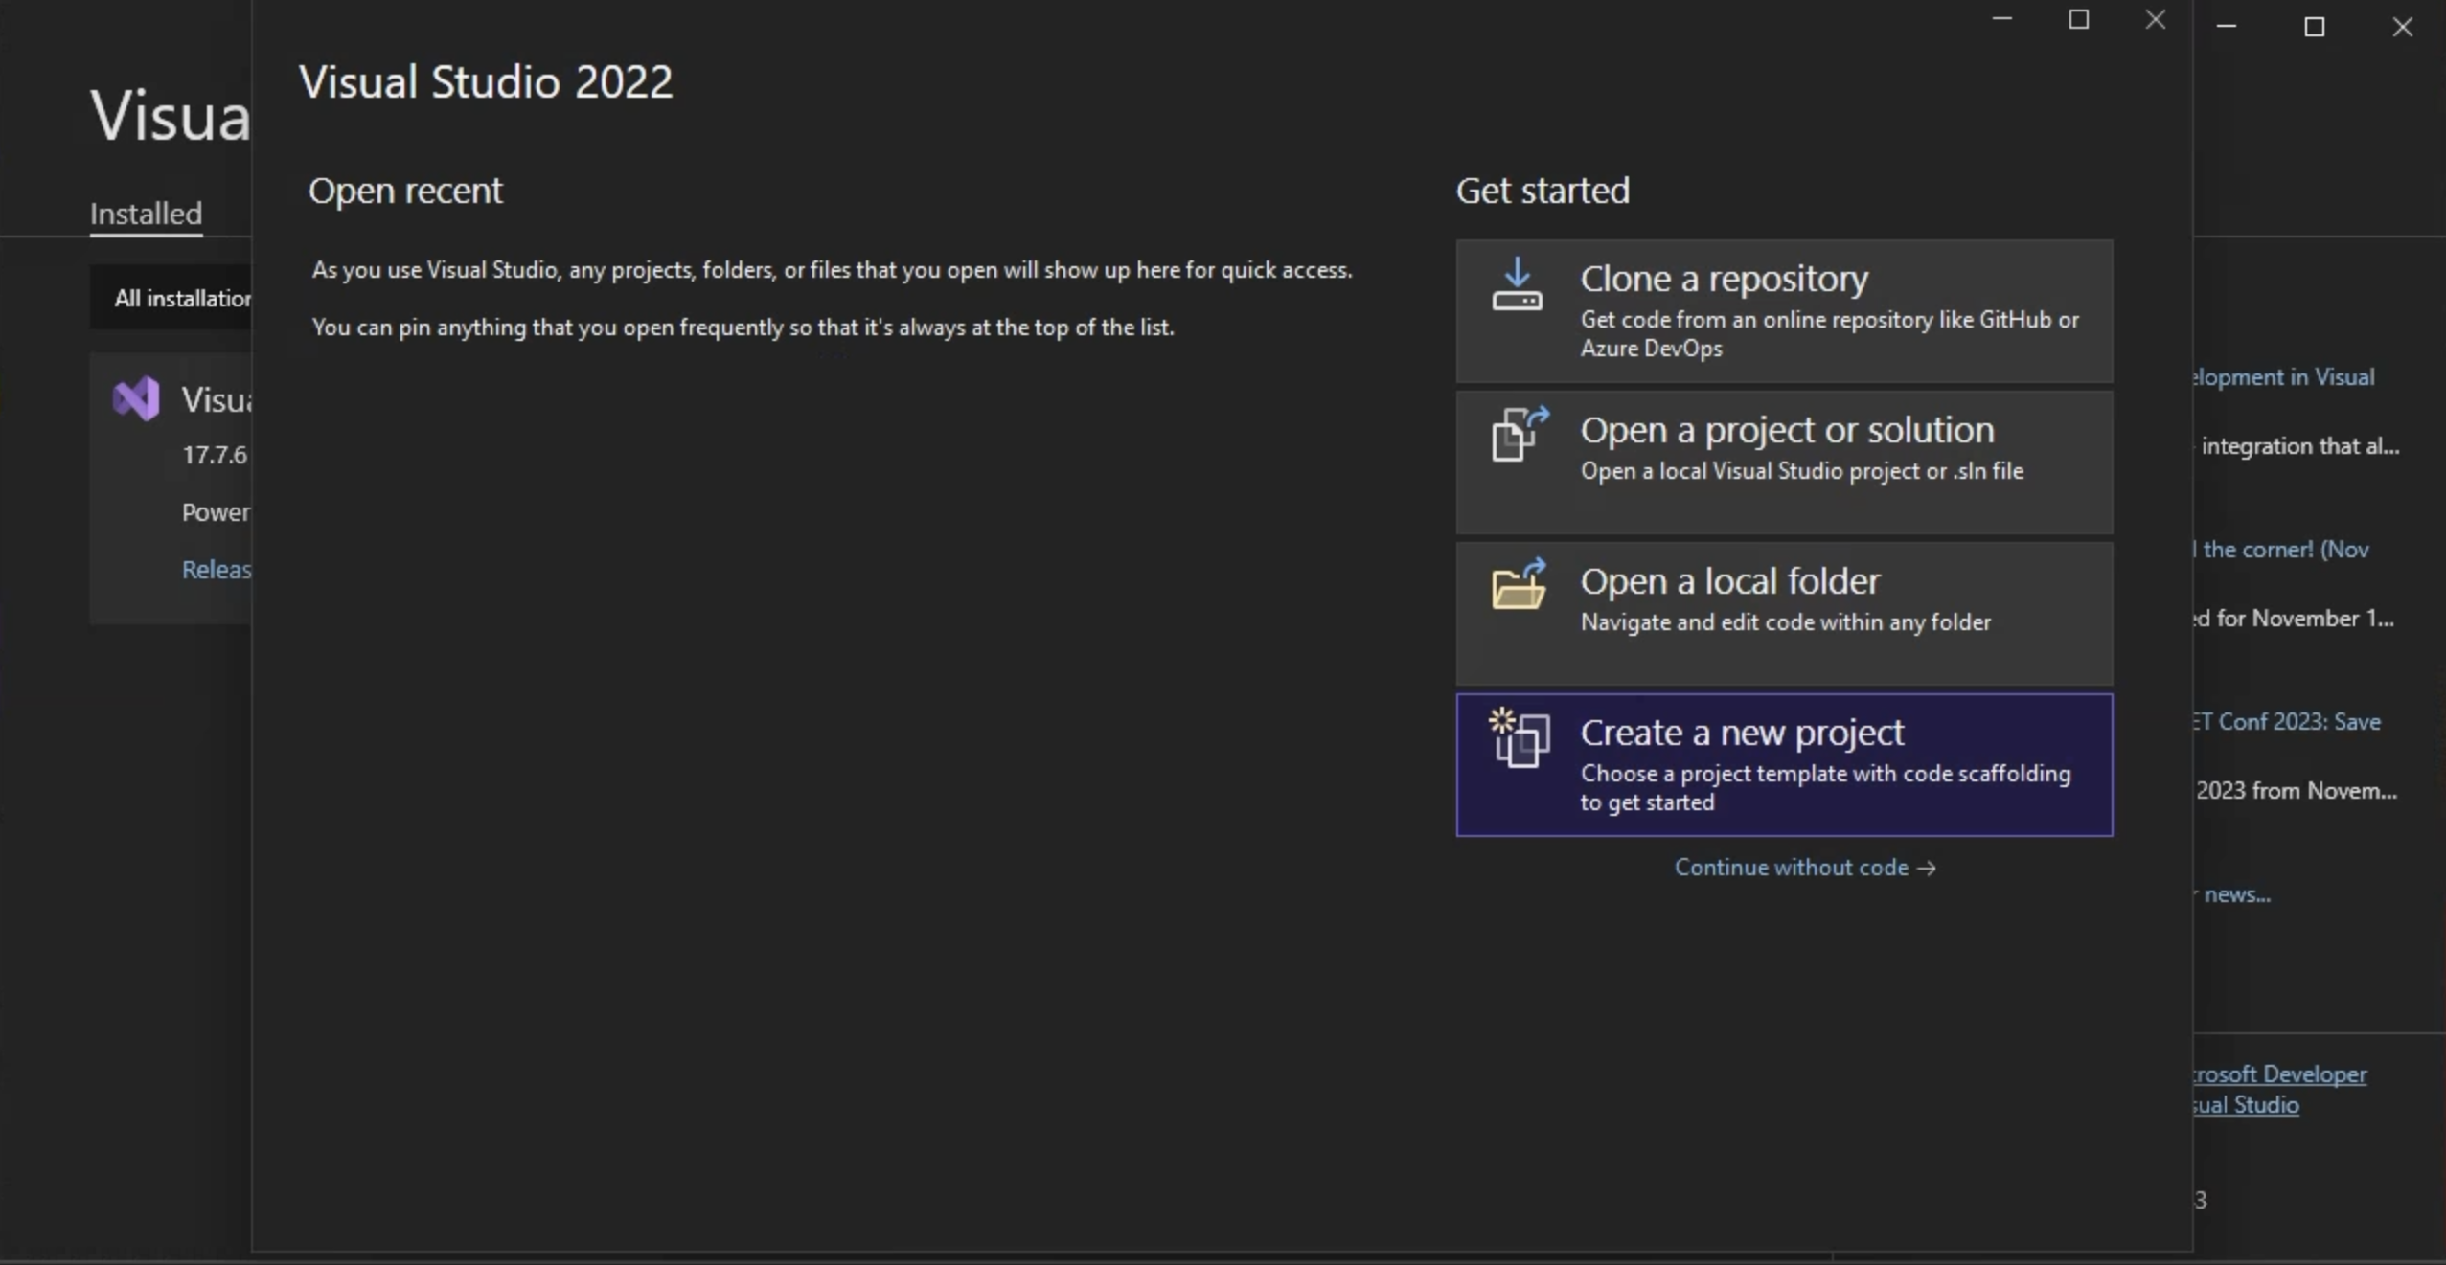The height and width of the screenshot is (1265, 2446).
Task: Click Continue without code
Action: click(1804, 867)
